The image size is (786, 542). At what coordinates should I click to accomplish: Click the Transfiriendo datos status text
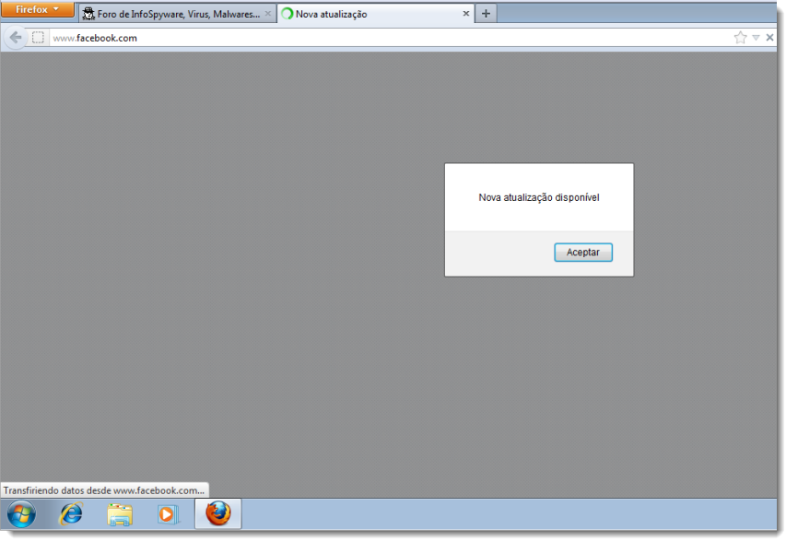click(x=104, y=490)
